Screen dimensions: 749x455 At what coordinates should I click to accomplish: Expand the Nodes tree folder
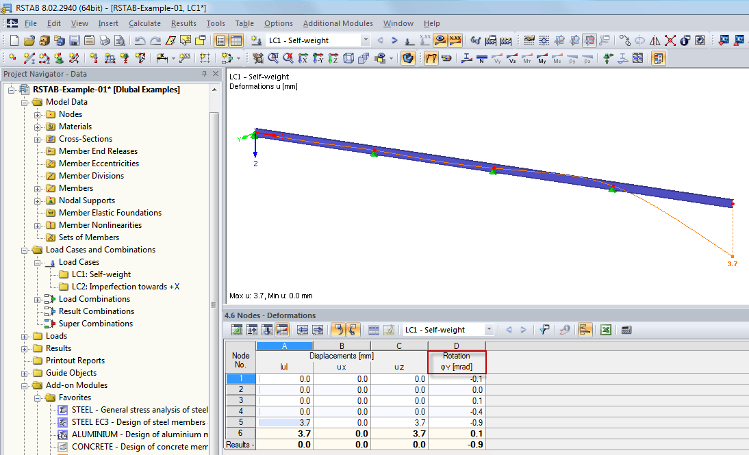tap(37, 114)
